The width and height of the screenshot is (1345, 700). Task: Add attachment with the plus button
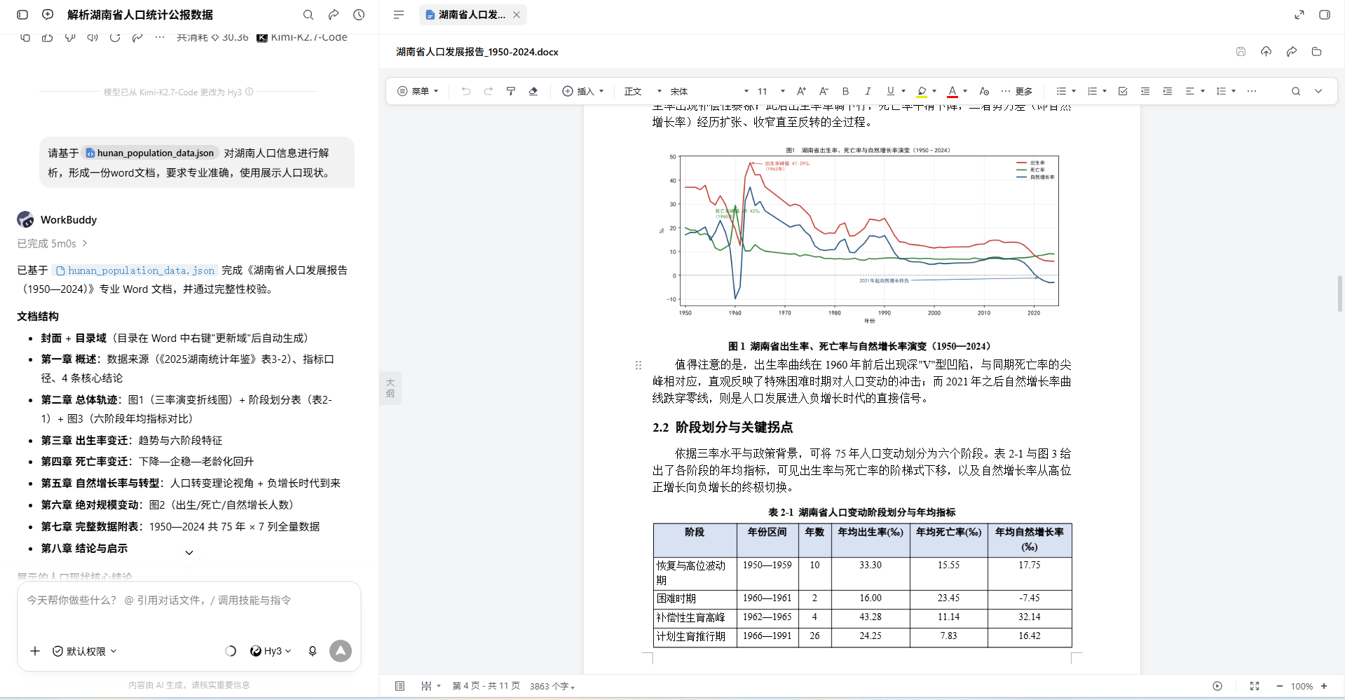pos(34,651)
